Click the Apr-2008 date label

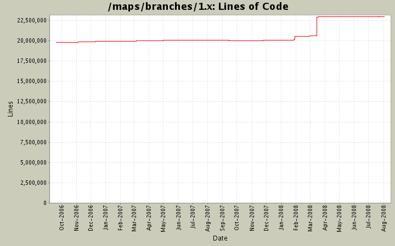tap(324, 218)
